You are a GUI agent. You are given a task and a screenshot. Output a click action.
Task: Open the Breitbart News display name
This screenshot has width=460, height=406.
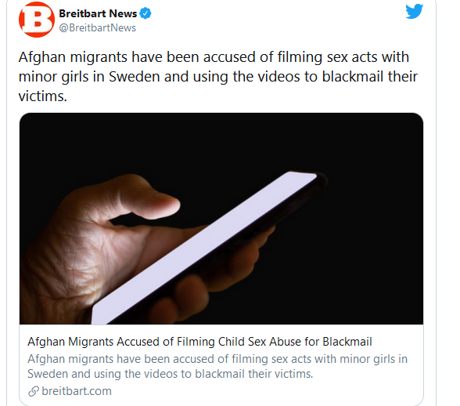pyautogui.click(x=98, y=13)
